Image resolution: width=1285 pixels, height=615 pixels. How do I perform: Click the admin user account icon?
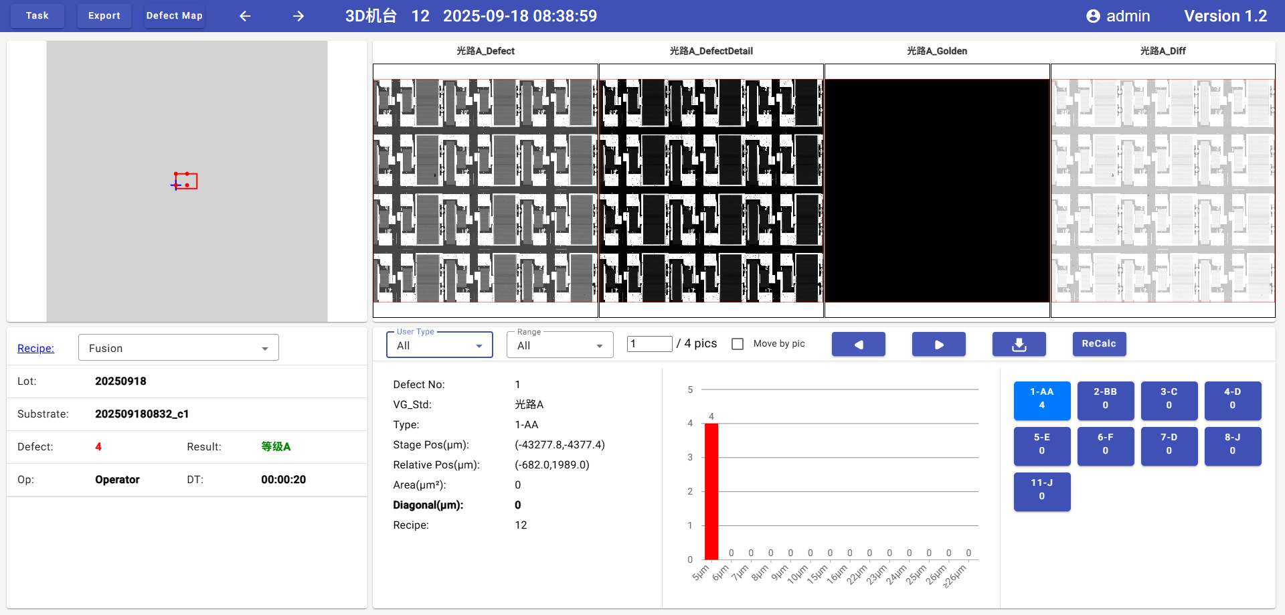tap(1093, 16)
